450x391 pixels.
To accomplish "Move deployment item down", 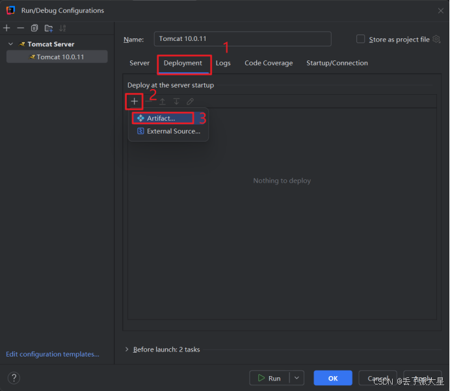I will [x=176, y=101].
